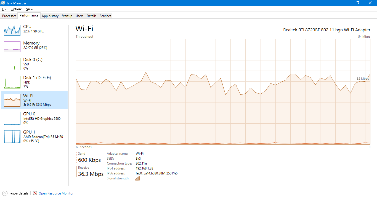
Task: Select the Disk 1 (D: E: F:) graph thumbnail
Action: pos(12,82)
